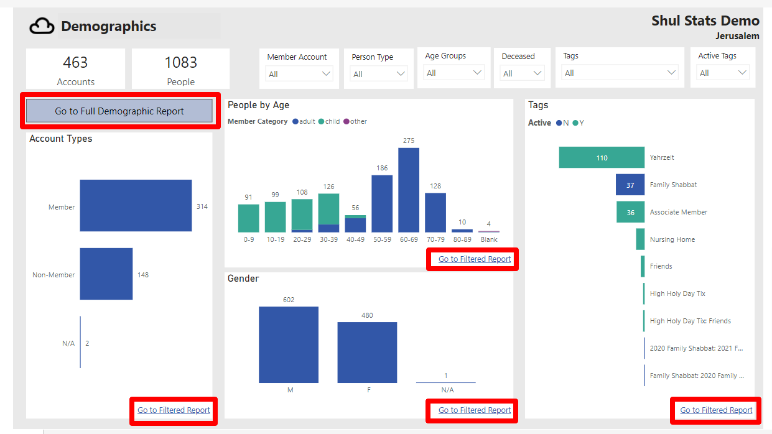Open the Filtered Report link under Tags
Viewport: 772px width, 434px height.
pos(715,410)
